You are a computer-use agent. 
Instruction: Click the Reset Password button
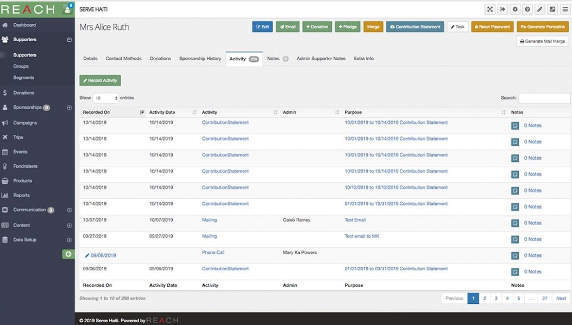pos(492,27)
